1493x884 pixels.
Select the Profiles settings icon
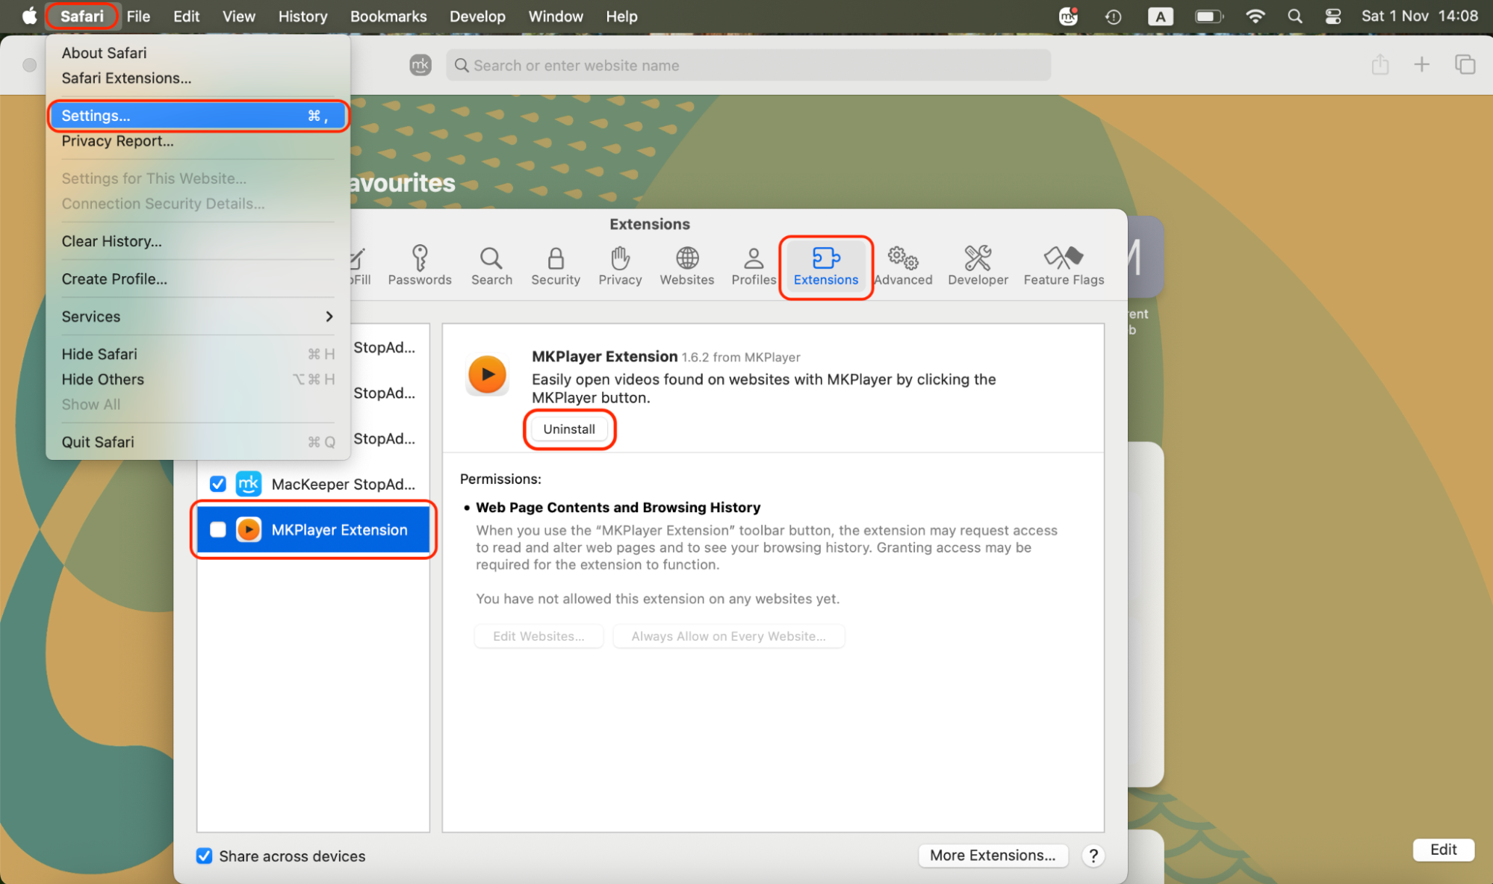[752, 266]
